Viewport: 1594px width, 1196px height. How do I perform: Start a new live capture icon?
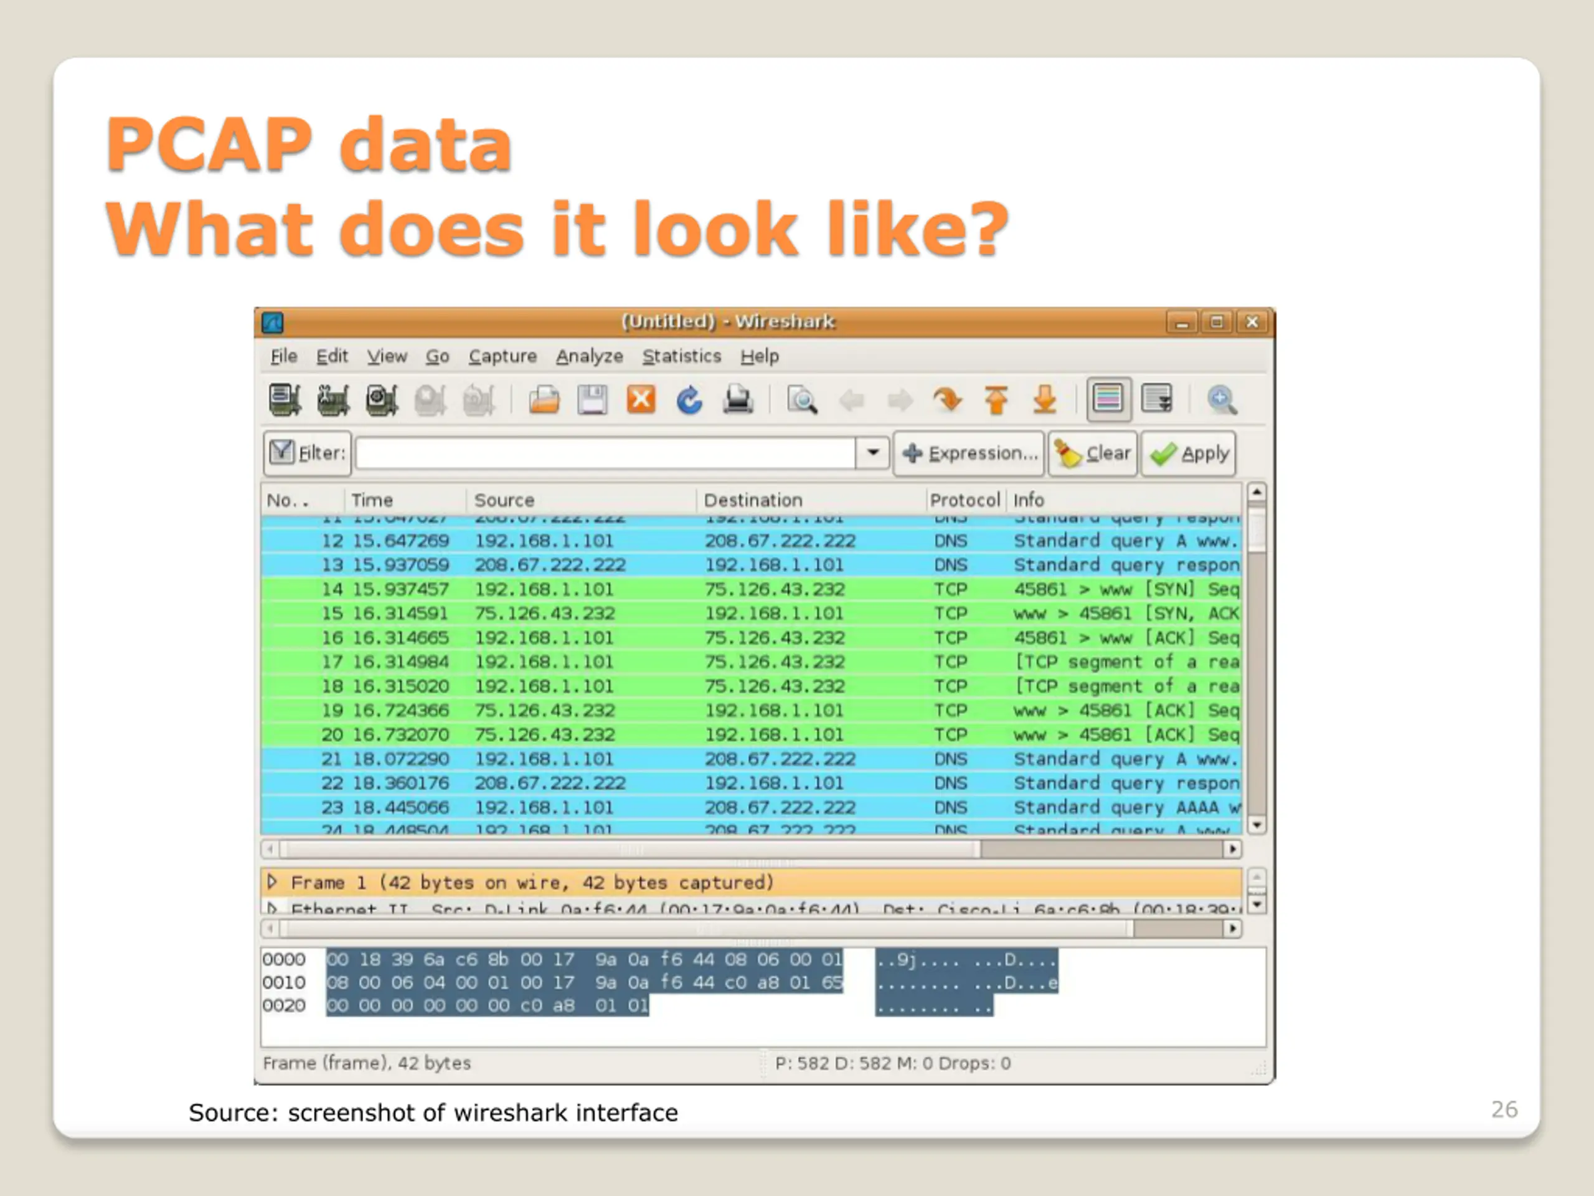(x=381, y=399)
